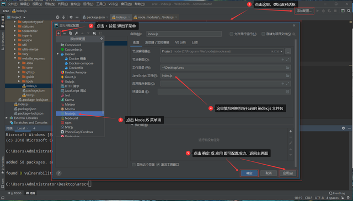The width and height of the screenshot is (353, 201).
Task: Click the browse folder icon in JavaScript 文件 field
Action: click(287, 75)
